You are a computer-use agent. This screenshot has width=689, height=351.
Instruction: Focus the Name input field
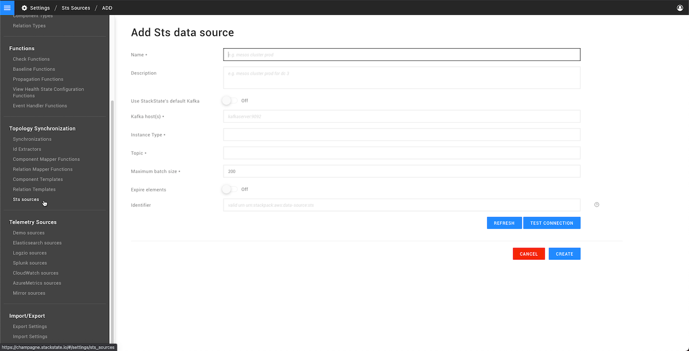click(401, 55)
